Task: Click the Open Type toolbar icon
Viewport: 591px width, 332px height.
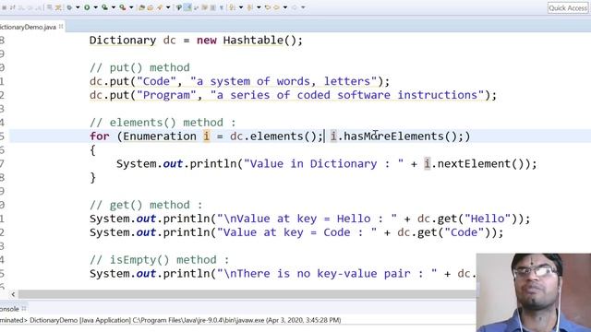Action: coord(141,7)
